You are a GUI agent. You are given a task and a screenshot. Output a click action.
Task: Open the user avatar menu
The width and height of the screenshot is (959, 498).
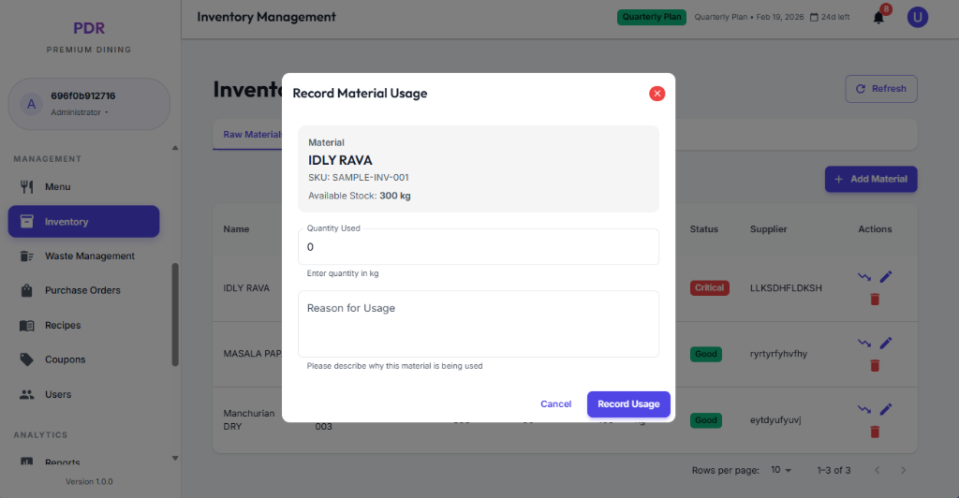pyautogui.click(x=917, y=17)
